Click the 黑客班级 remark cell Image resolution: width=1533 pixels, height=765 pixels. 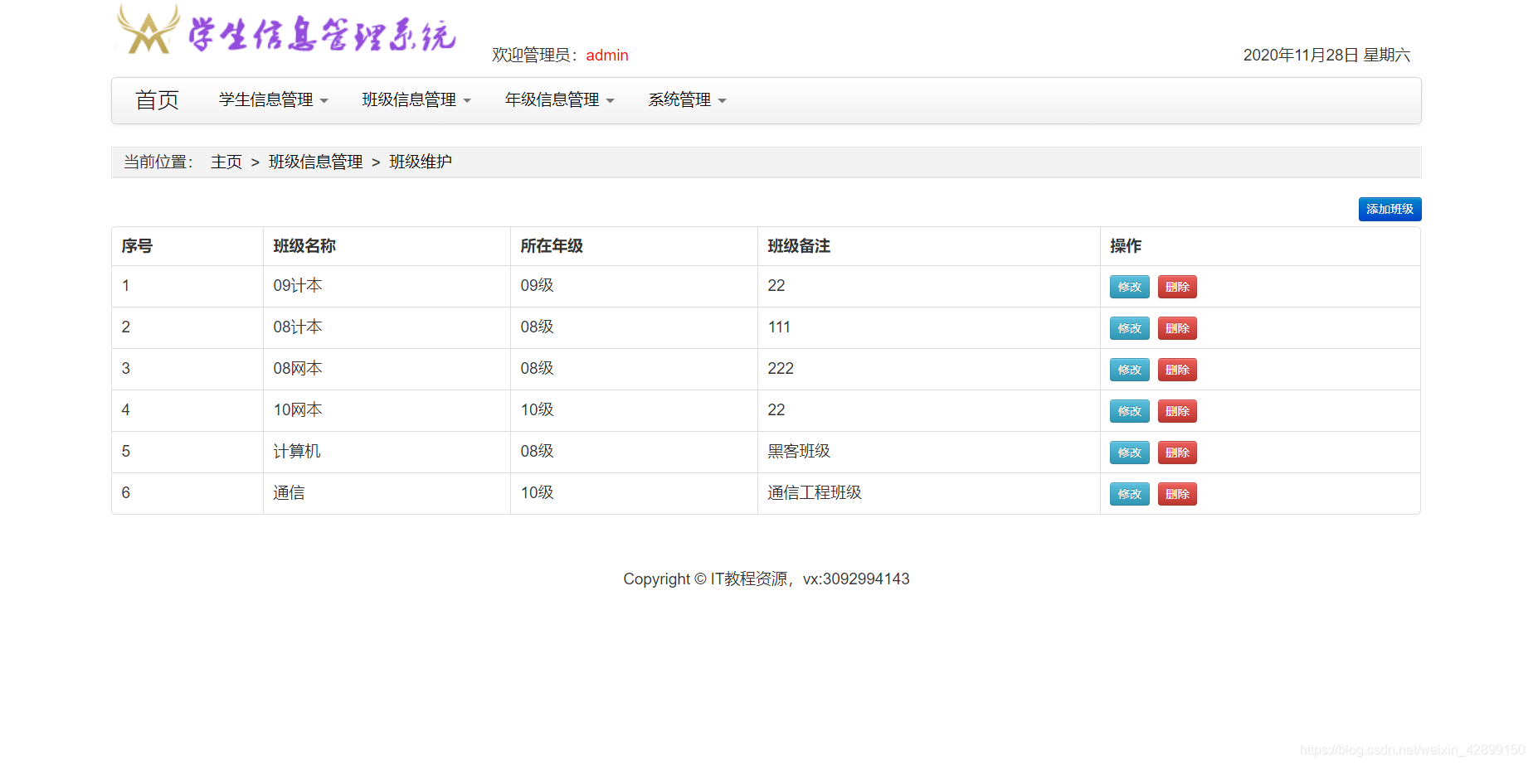pos(929,452)
